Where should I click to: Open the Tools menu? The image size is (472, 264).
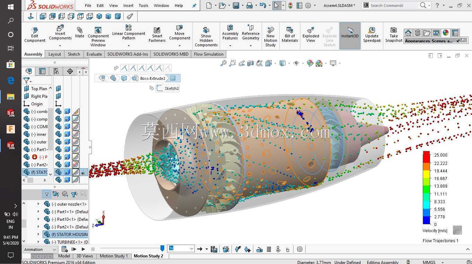(x=143, y=6)
